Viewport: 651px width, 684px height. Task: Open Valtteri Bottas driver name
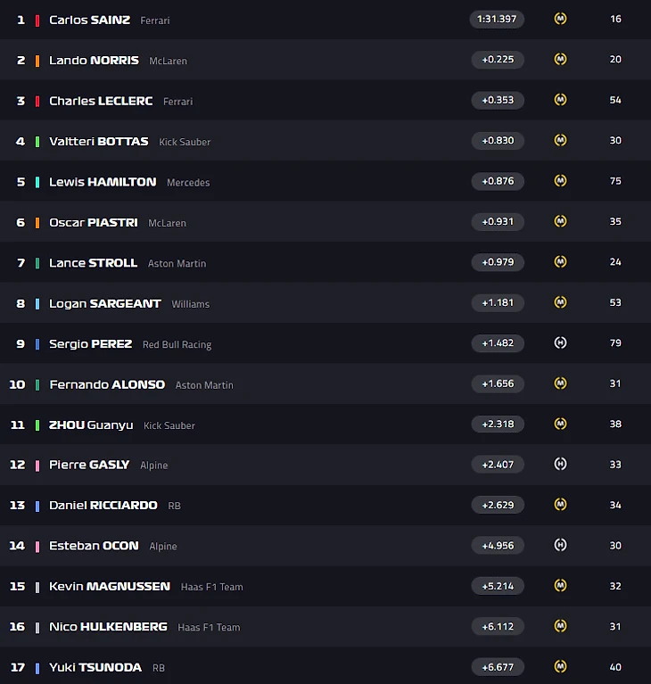[x=99, y=141]
